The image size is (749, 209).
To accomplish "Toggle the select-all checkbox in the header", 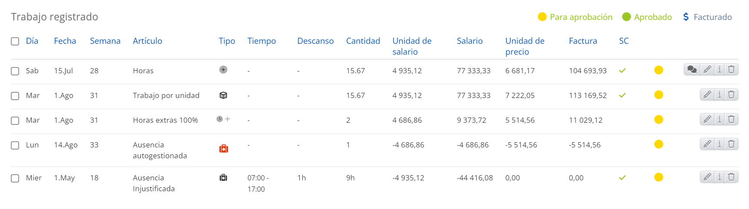I will 15,41.
